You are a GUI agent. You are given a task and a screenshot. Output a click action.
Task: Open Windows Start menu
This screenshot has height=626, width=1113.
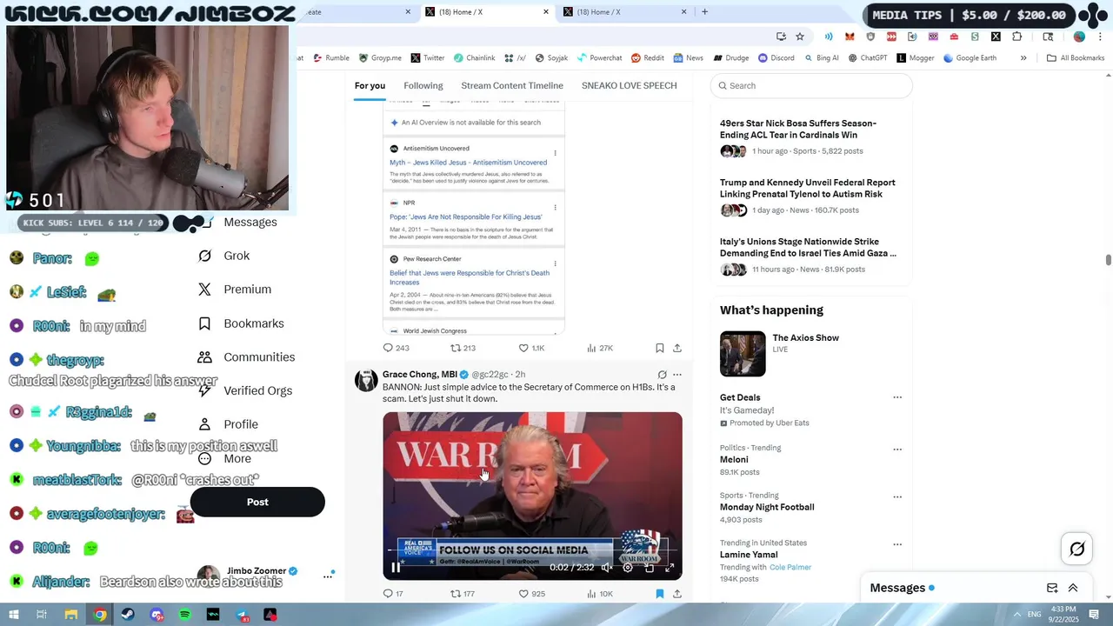coord(13,615)
